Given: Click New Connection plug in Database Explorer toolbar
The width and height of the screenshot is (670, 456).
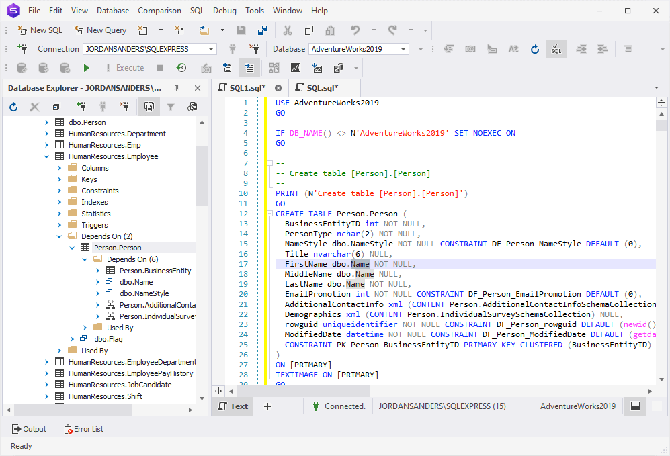Looking at the screenshot, I should [x=81, y=107].
